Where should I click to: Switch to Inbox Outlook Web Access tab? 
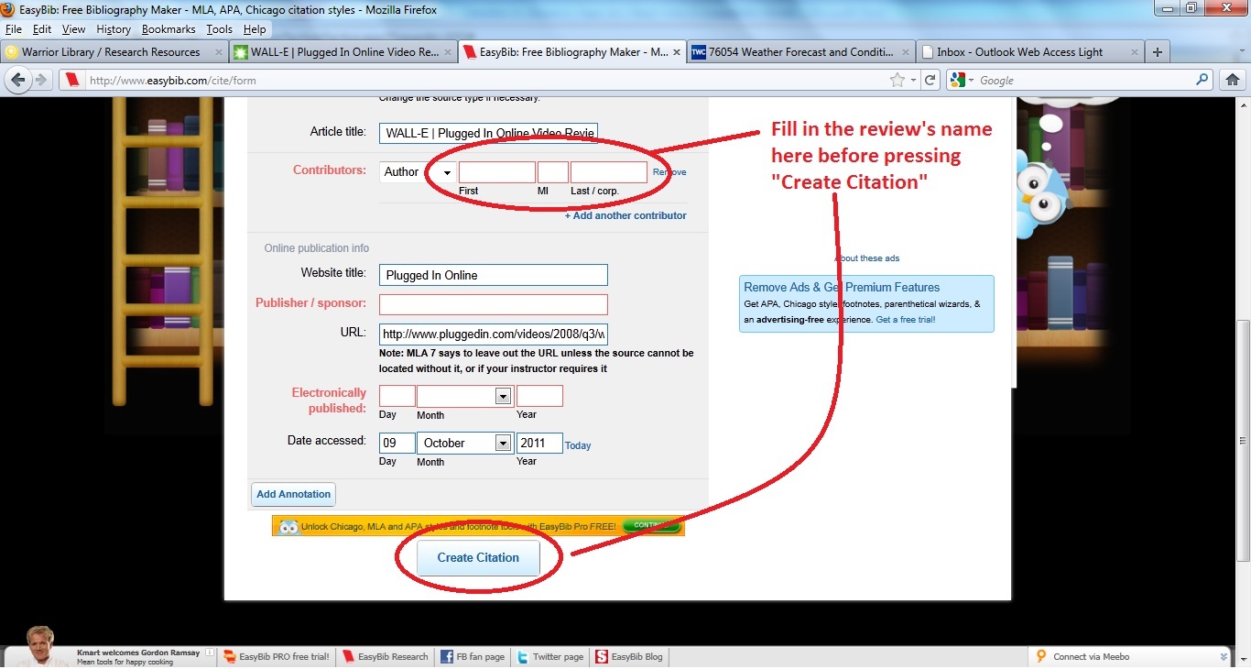click(x=1029, y=52)
